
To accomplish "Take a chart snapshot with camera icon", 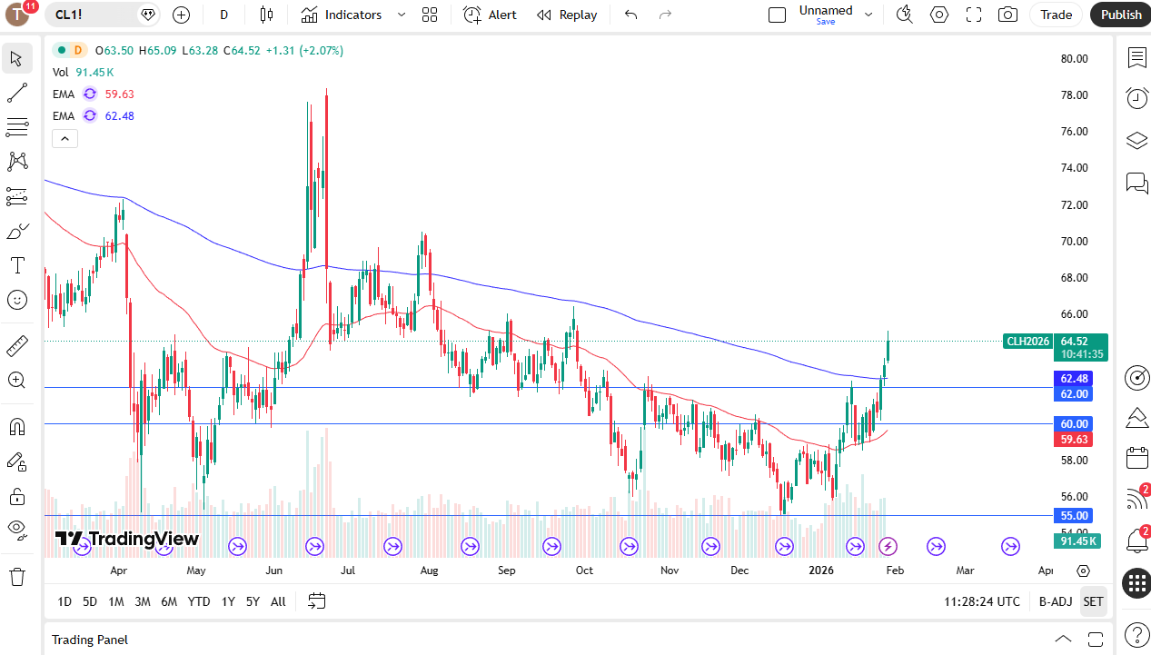I will pyautogui.click(x=1007, y=15).
